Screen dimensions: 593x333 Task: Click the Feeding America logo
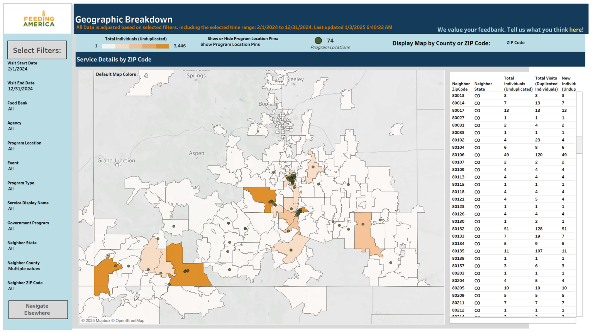click(37, 18)
